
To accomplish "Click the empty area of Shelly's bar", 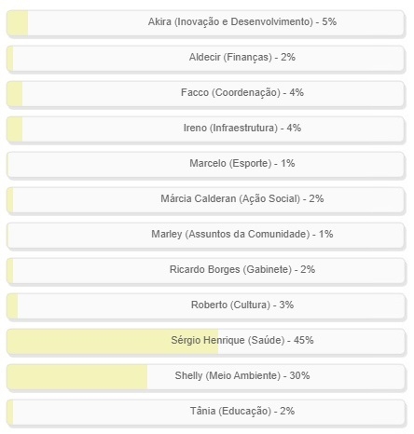I will (x=276, y=377).
